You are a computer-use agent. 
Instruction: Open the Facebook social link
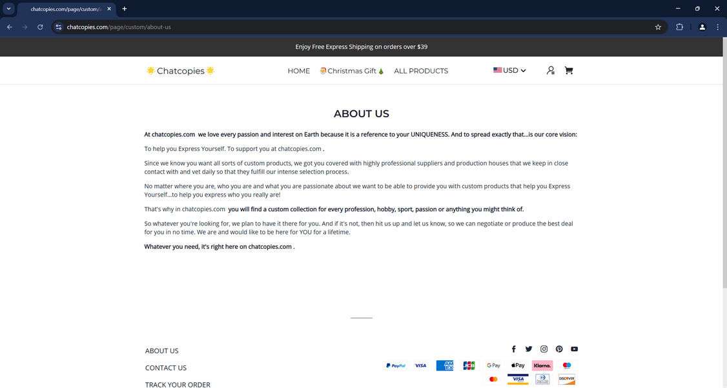(x=513, y=349)
